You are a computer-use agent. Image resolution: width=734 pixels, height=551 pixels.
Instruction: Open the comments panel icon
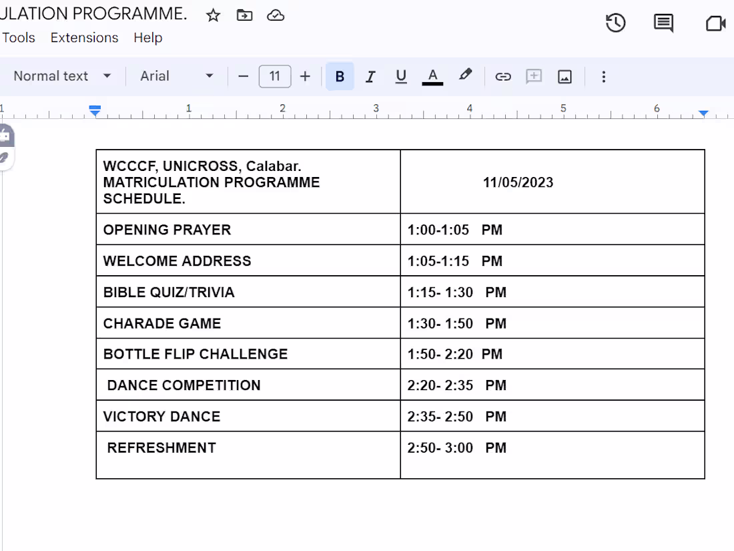tap(663, 23)
